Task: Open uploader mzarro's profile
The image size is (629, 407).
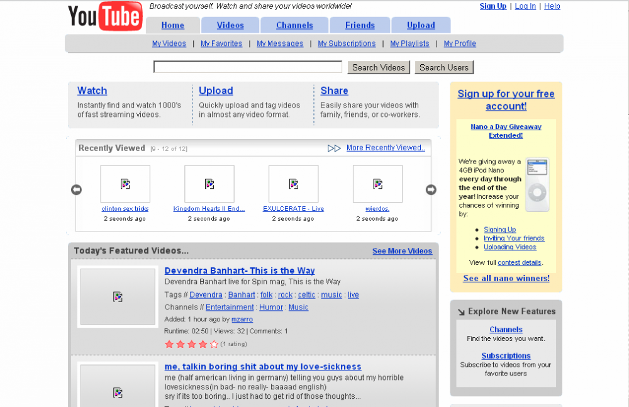Action: pyautogui.click(x=242, y=320)
